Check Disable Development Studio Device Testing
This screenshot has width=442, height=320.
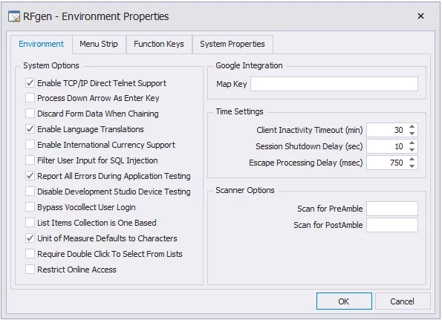click(30, 192)
